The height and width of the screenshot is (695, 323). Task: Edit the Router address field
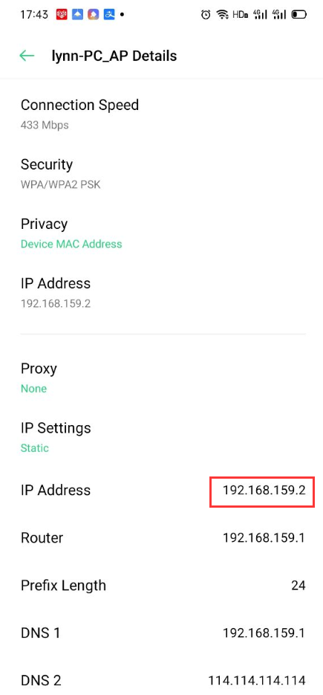(x=161, y=538)
